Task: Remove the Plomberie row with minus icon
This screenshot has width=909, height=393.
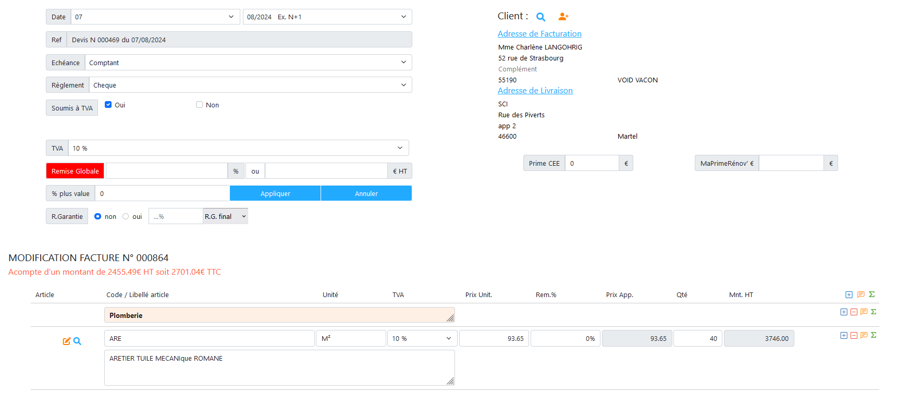Action: click(854, 312)
